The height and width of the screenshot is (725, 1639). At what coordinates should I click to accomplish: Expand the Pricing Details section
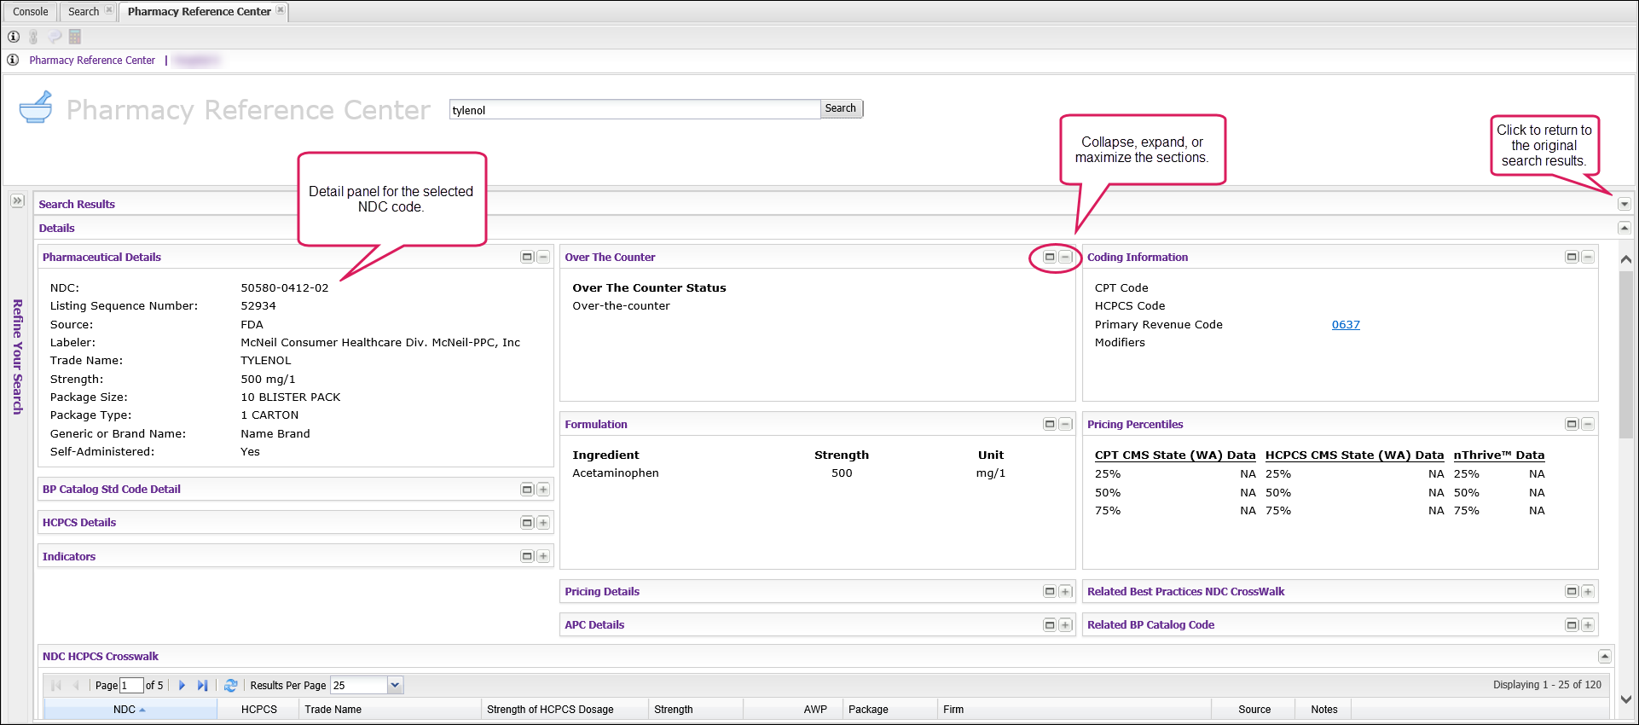click(1065, 591)
